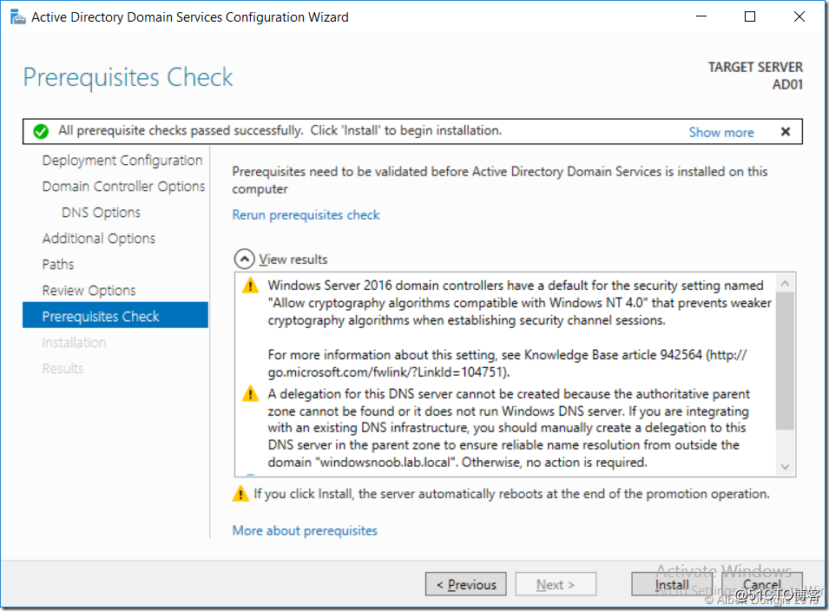Switch to Paths step

click(x=58, y=264)
